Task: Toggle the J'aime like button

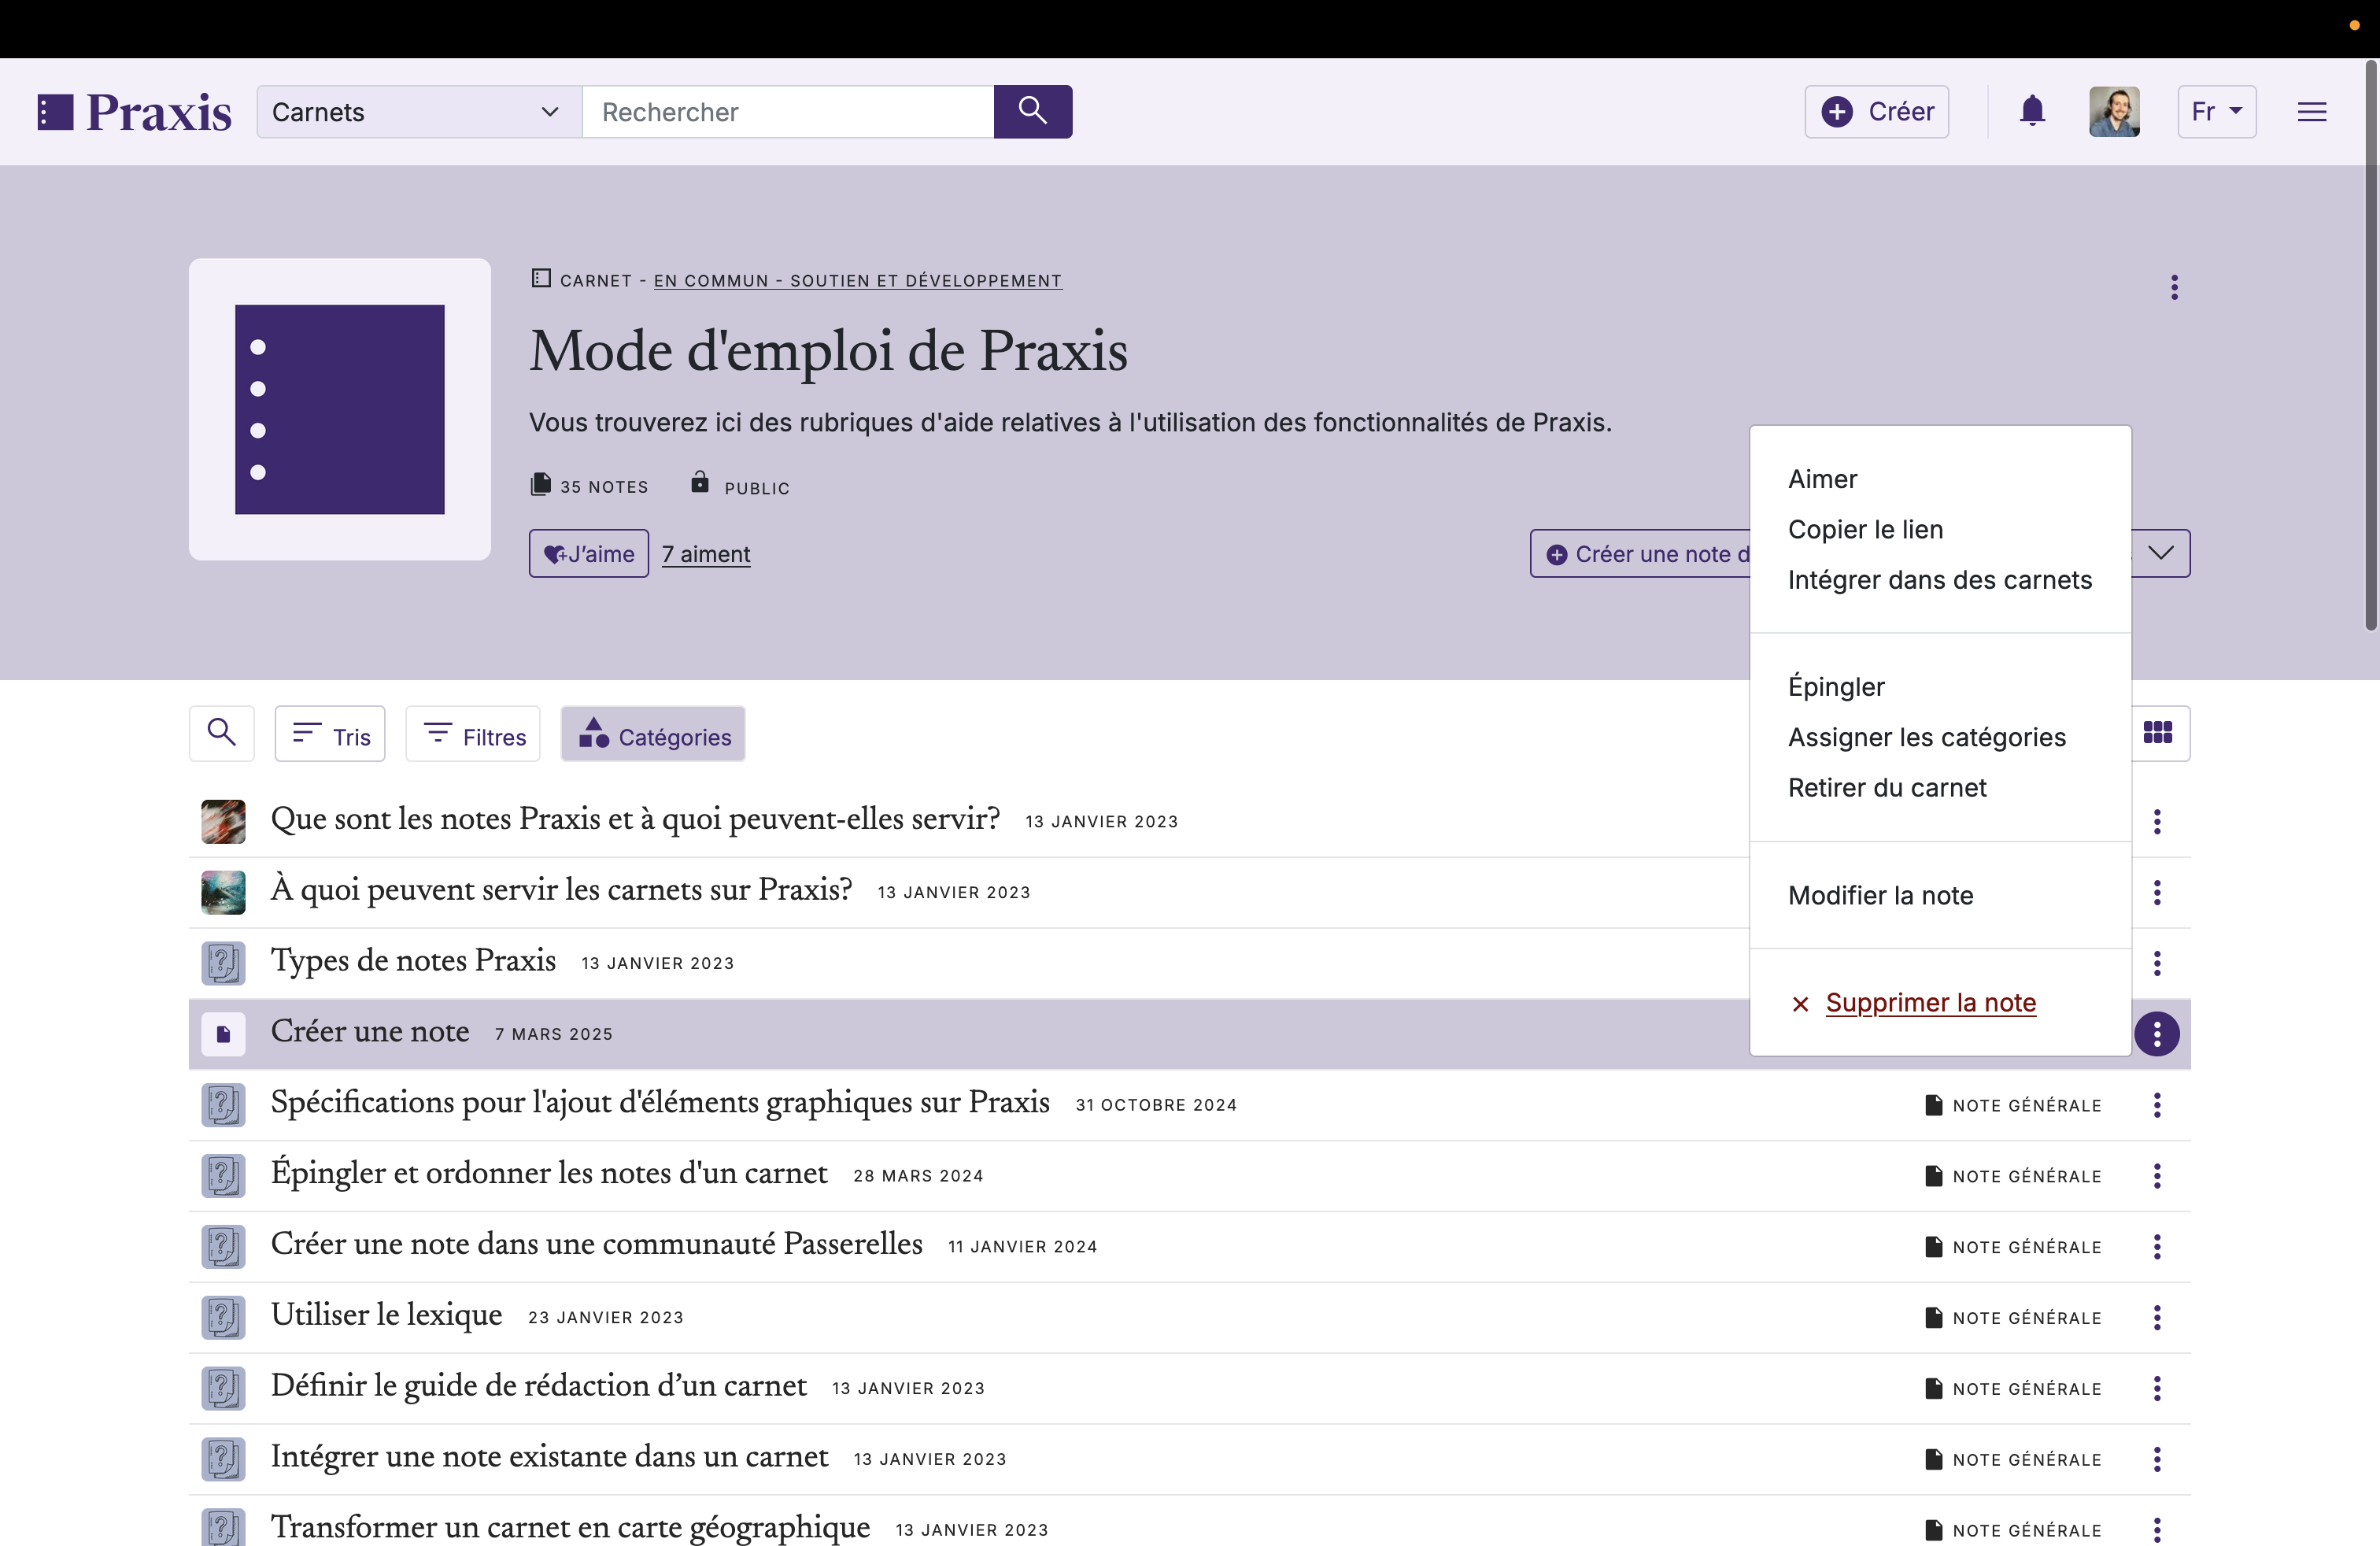Action: (588, 554)
